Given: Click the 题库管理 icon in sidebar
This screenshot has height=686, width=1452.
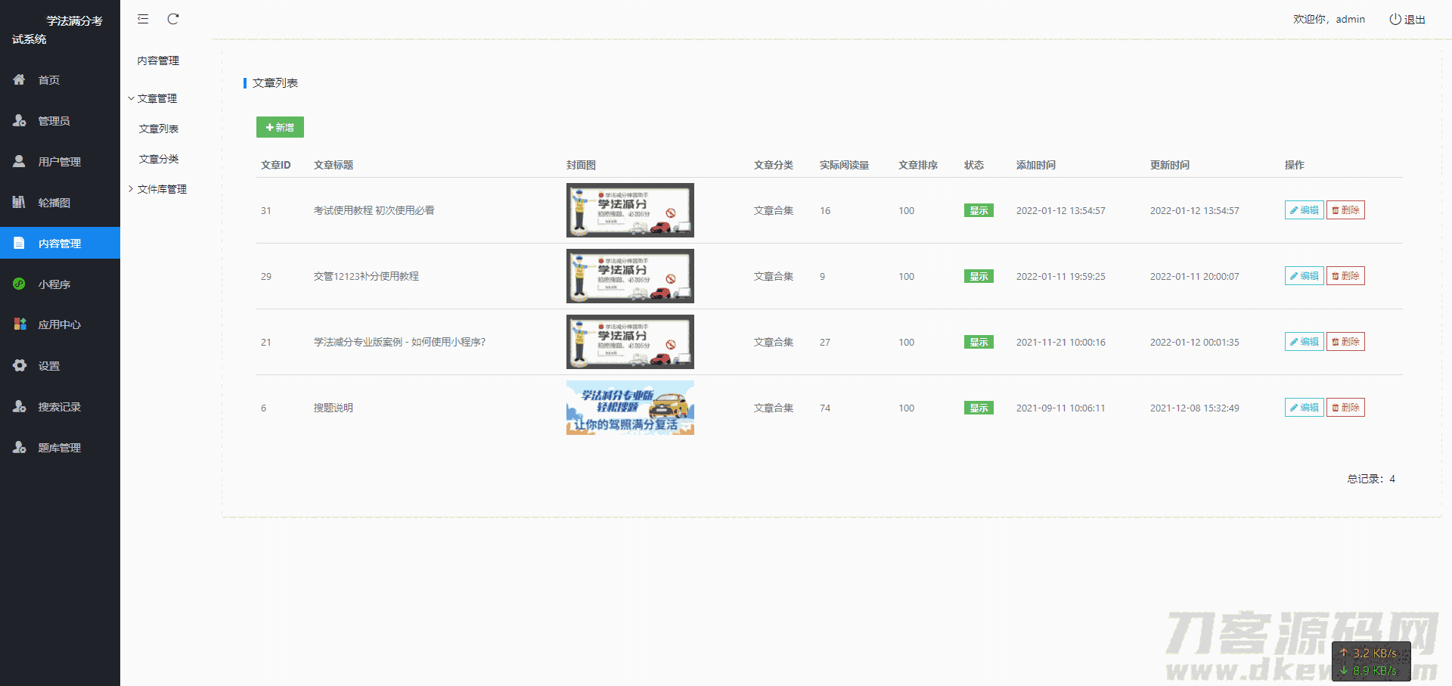Looking at the screenshot, I should pos(19,447).
